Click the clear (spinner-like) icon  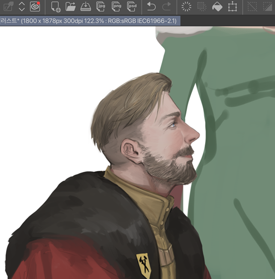187,7
